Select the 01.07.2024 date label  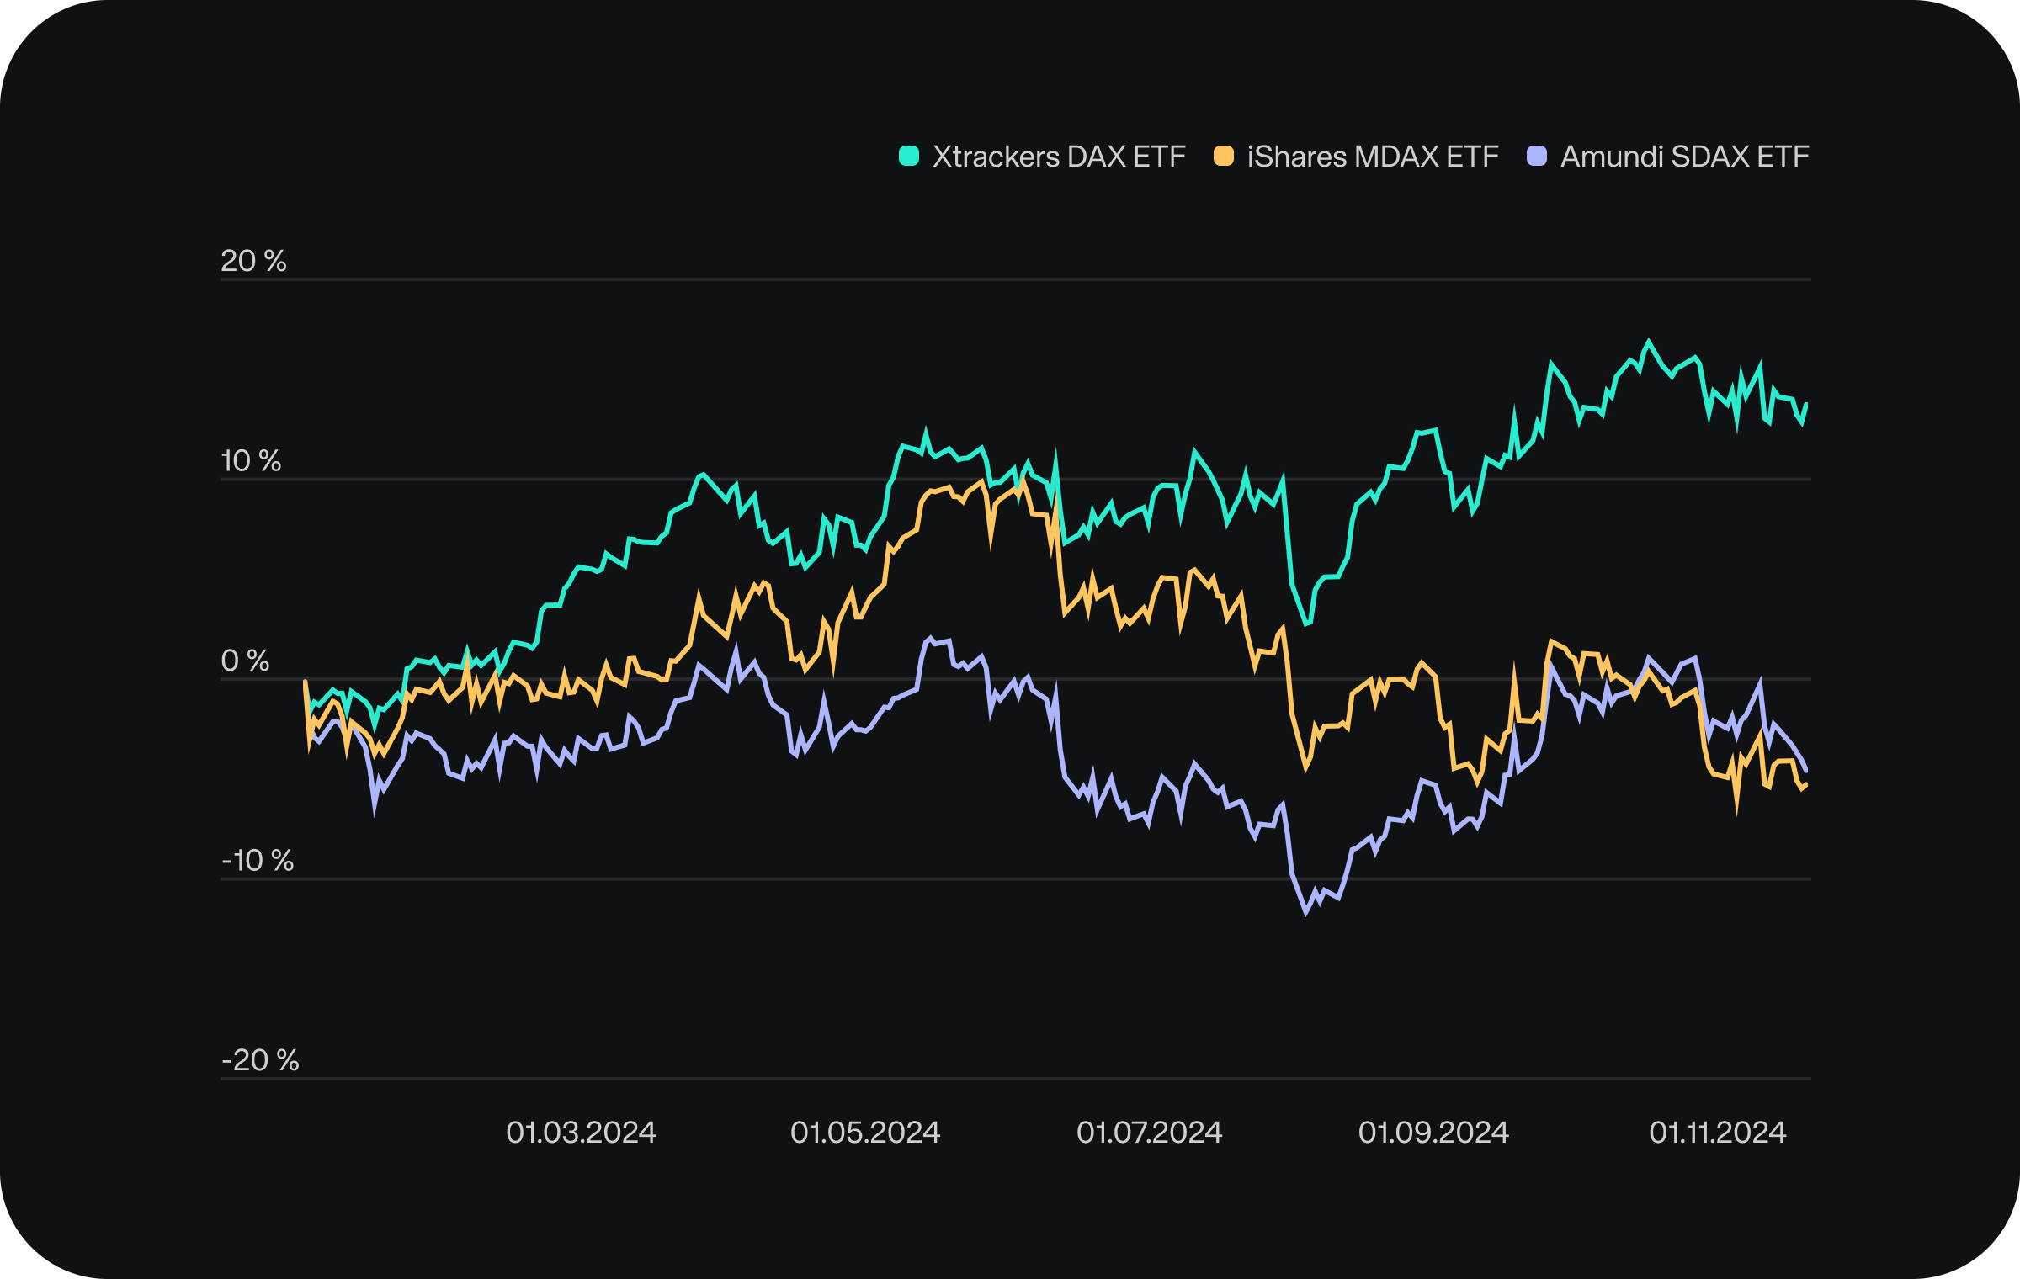point(1150,1133)
